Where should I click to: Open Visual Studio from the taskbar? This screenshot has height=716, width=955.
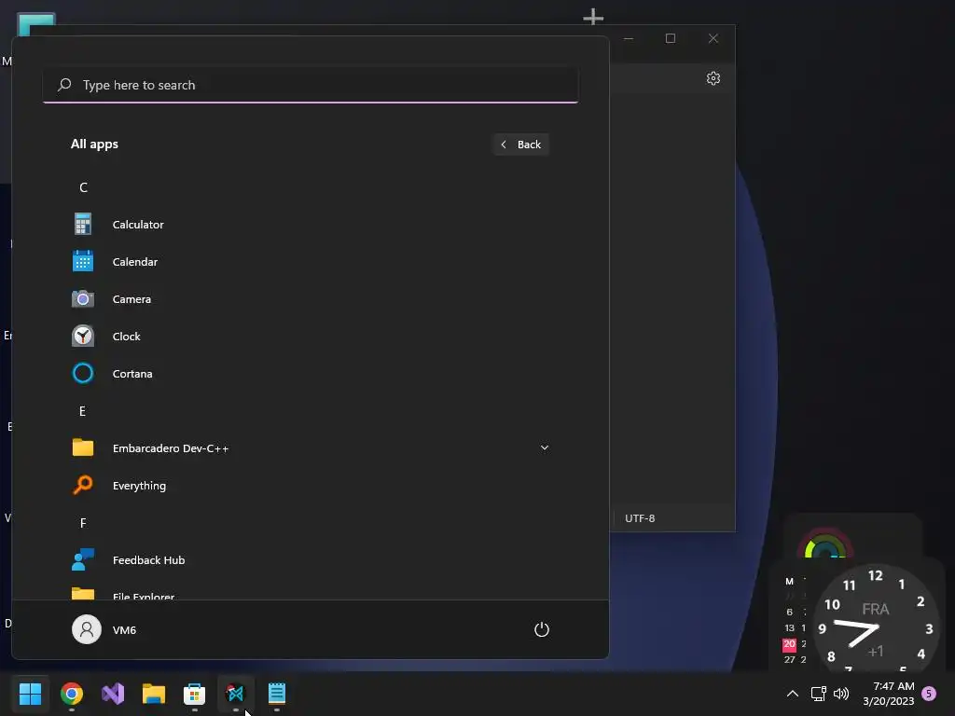[113, 693]
